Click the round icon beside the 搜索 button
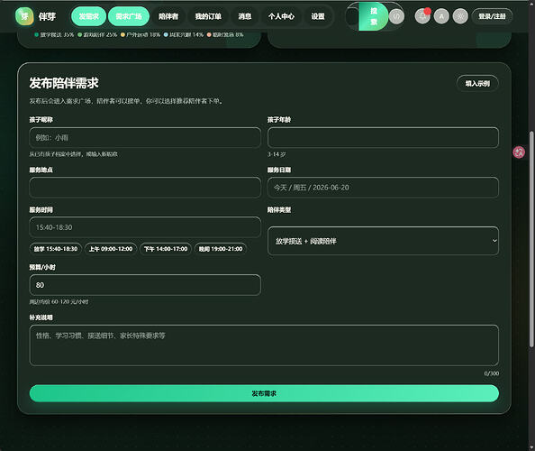 point(396,16)
